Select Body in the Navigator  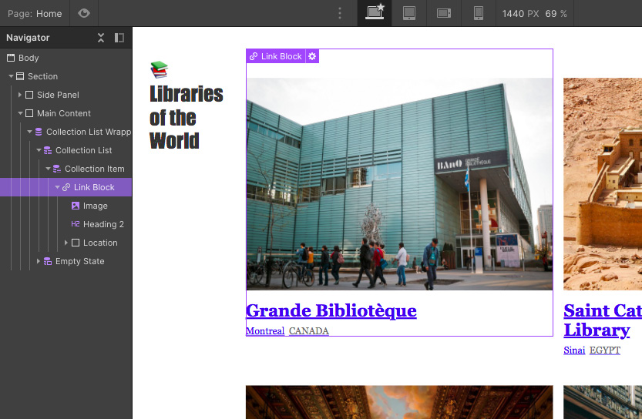pos(29,58)
